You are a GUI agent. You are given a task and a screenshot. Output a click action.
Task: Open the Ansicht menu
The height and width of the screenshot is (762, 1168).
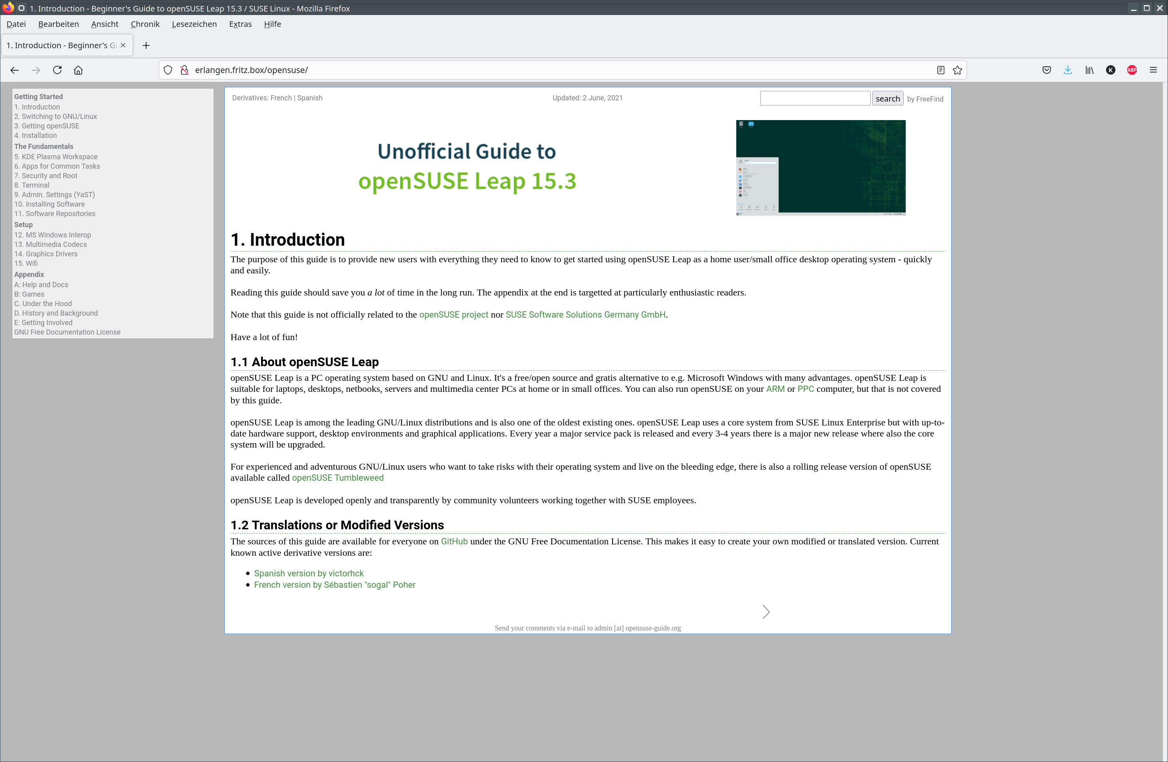tap(105, 24)
